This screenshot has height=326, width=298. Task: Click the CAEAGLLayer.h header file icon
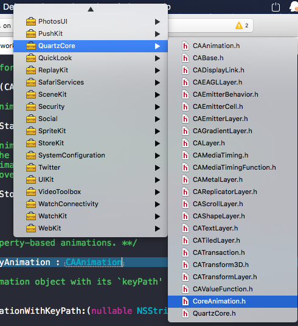tap(185, 82)
